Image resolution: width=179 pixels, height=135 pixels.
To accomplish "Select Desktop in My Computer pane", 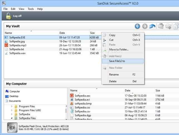I will tap(14, 96).
